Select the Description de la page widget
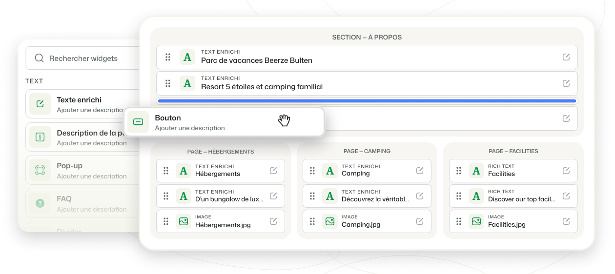Image resolution: width=615 pixels, height=274 pixels. click(83, 137)
